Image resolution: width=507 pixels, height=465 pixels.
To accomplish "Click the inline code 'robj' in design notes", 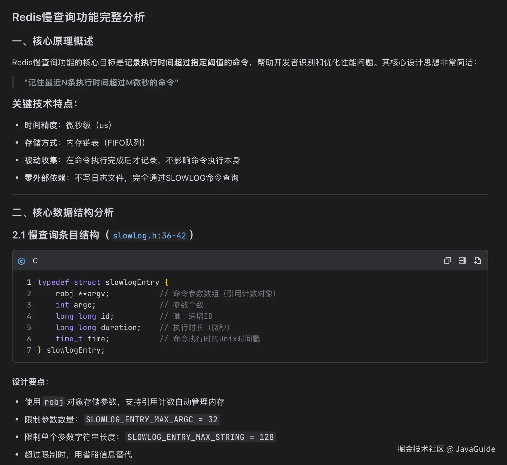I will [x=54, y=402].
